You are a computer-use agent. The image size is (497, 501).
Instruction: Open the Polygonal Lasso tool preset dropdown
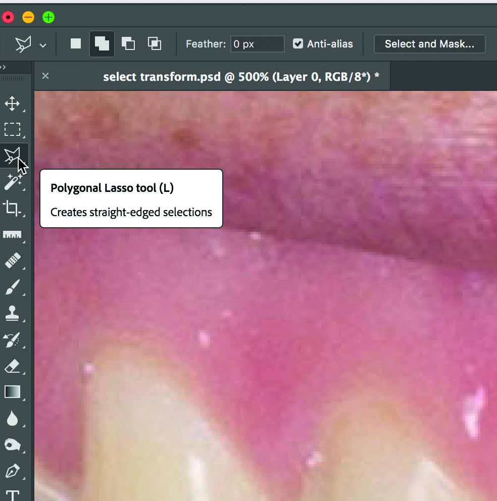pos(43,45)
